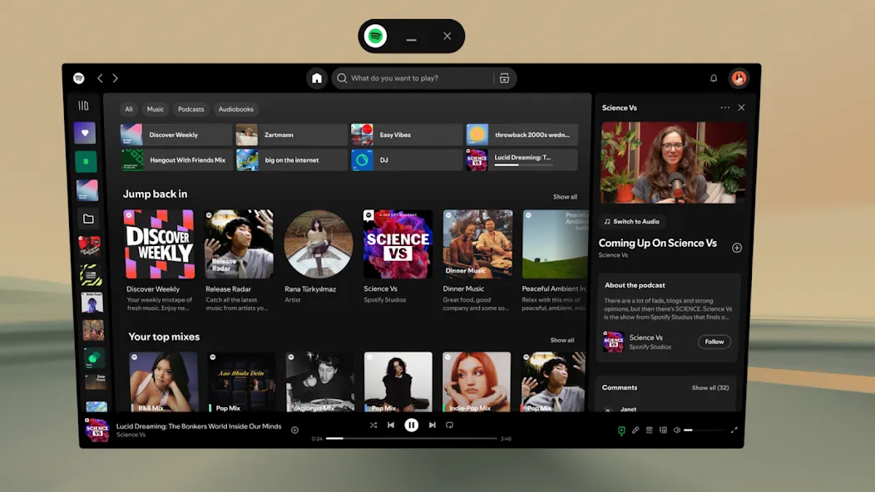
Task: Expand Your Library sidebar icon
Action: (x=83, y=106)
